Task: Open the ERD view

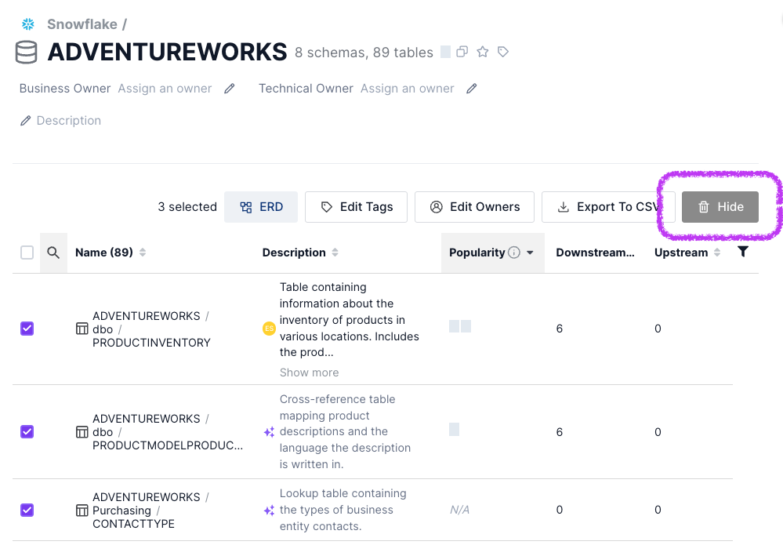Action: tap(262, 207)
